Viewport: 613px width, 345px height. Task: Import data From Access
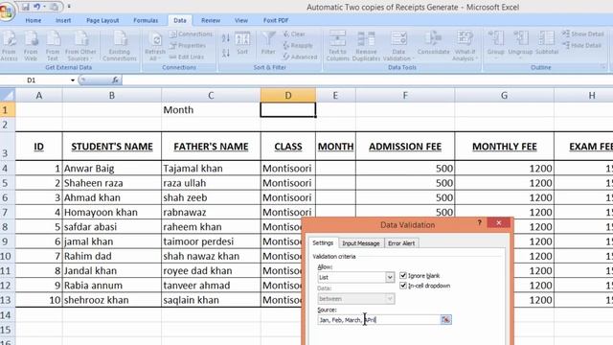(9, 46)
